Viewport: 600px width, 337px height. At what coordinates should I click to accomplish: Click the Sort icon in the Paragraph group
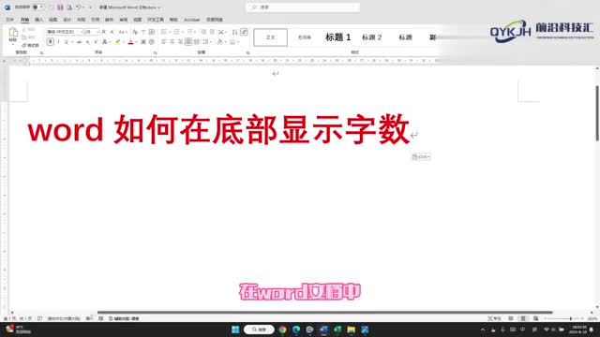tap(234, 32)
